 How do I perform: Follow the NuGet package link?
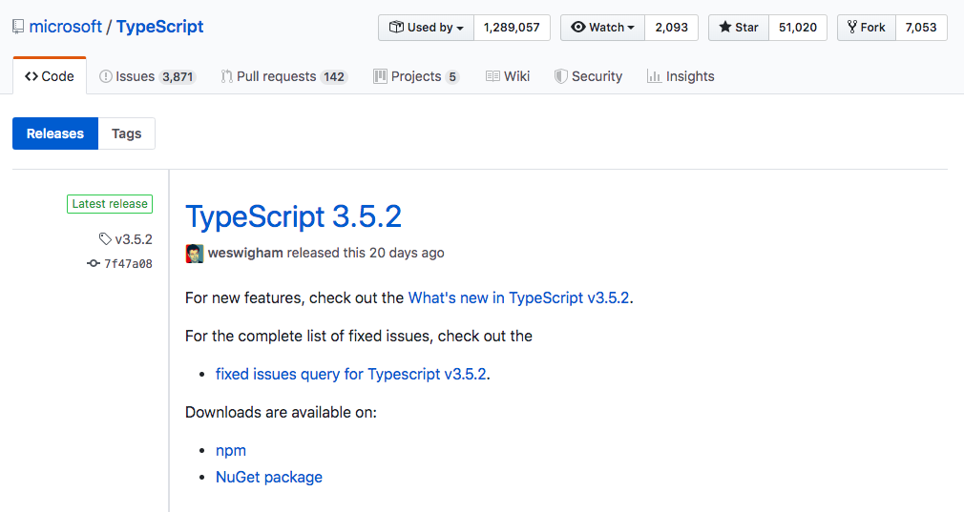point(269,477)
